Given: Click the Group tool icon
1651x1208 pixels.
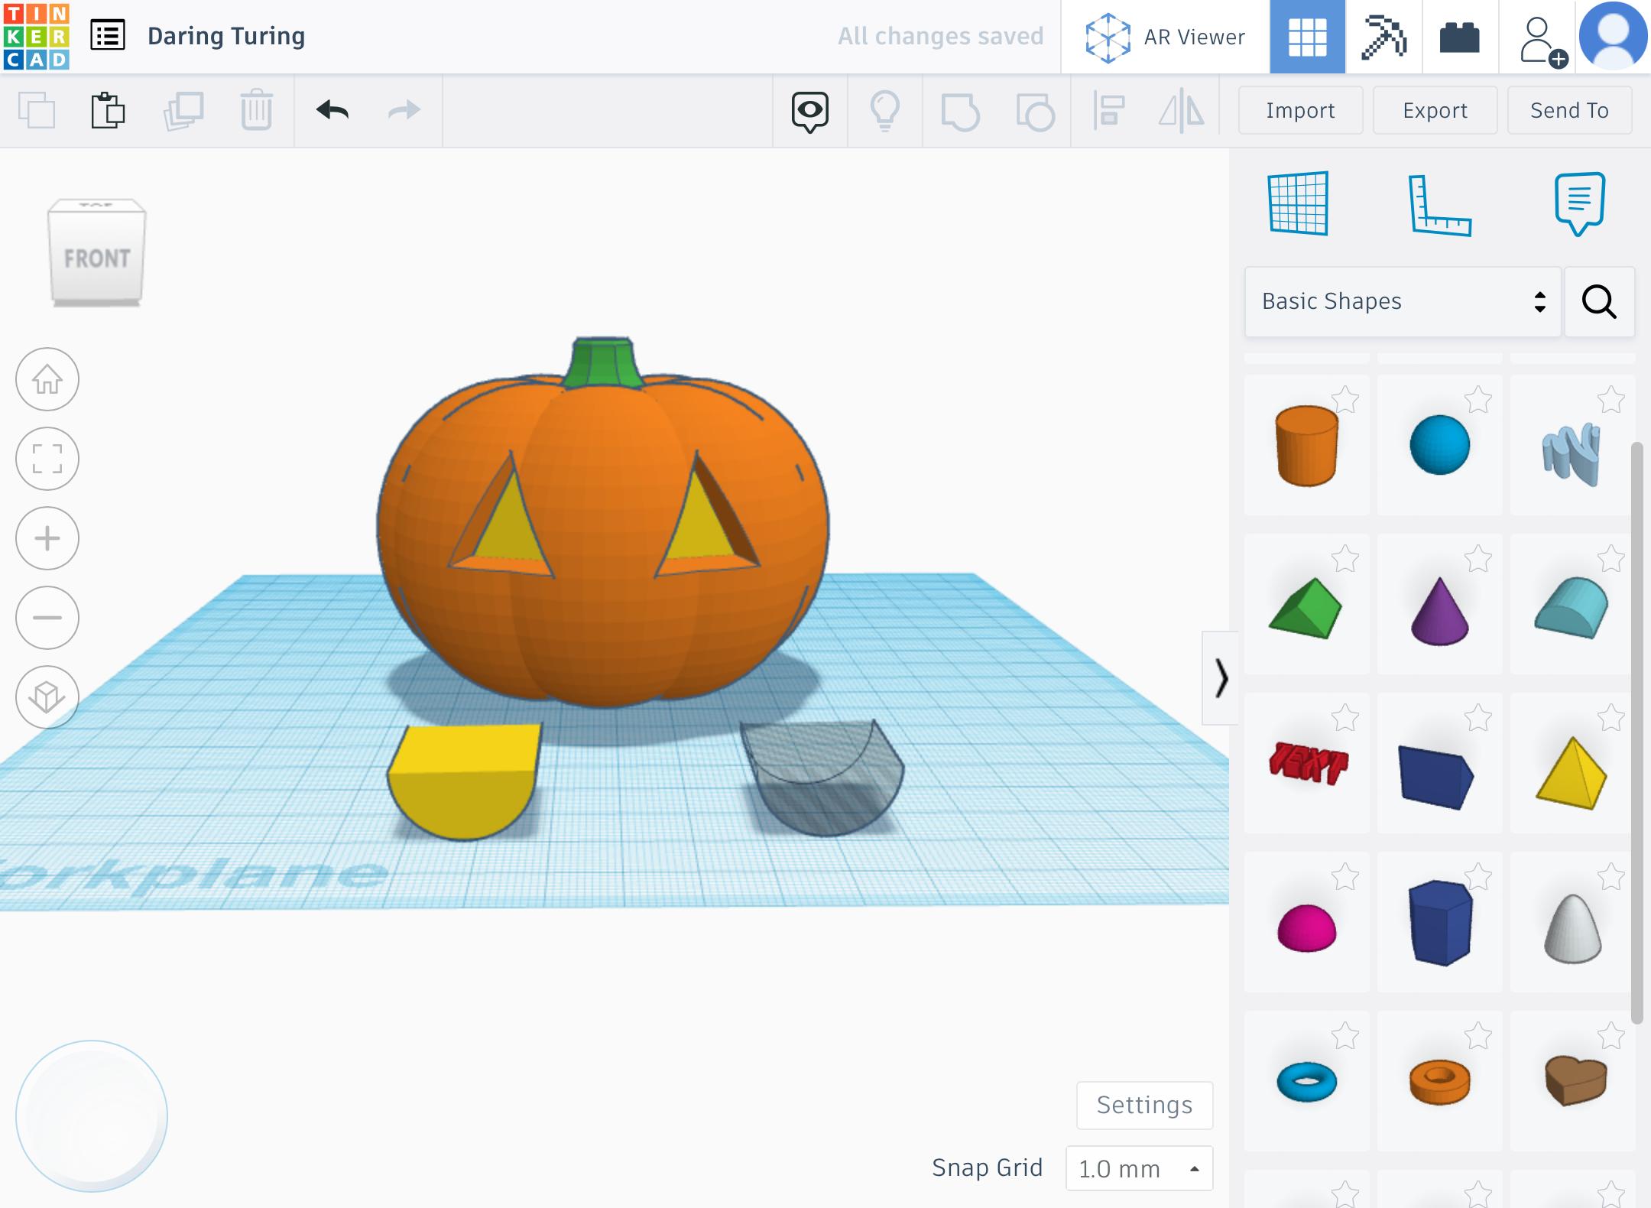Looking at the screenshot, I should pyautogui.click(x=962, y=112).
